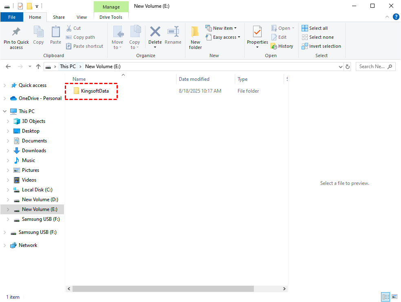The width and height of the screenshot is (401, 302).
Task: Open the address bar history dropdown
Action: [341, 67]
